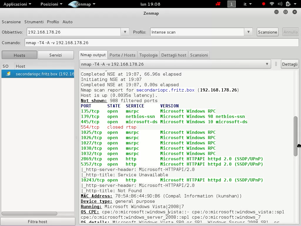This screenshot has width=301, height=226.
Task: Expand the Obbiettivo target dropdown
Action: pos(125,32)
